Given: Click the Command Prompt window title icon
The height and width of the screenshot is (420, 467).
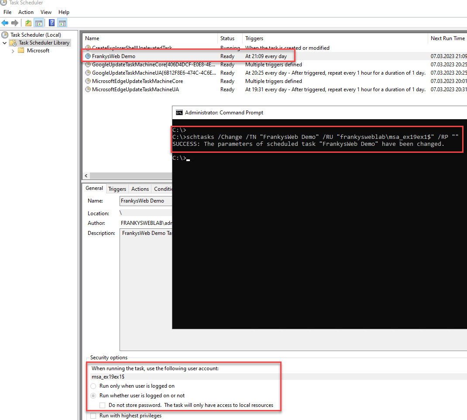Looking at the screenshot, I should click(179, 113).
